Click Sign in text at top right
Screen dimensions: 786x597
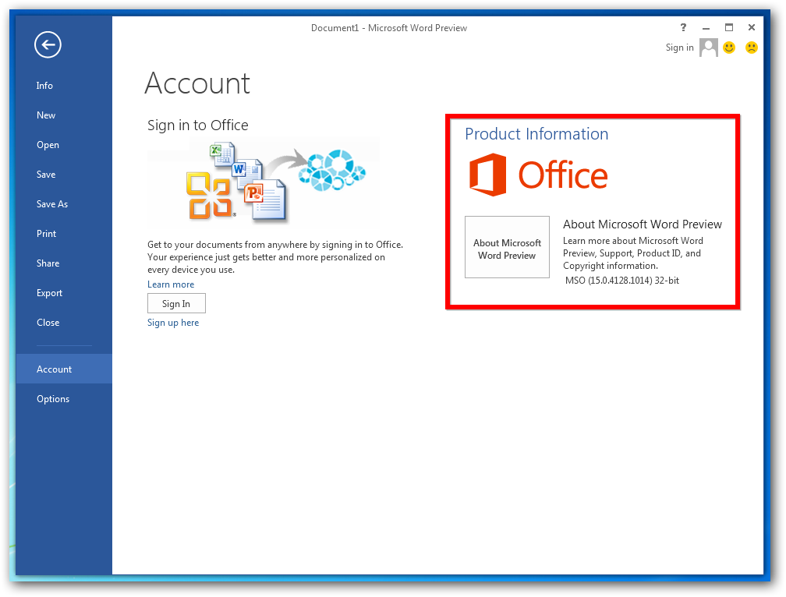pos(679,48)
